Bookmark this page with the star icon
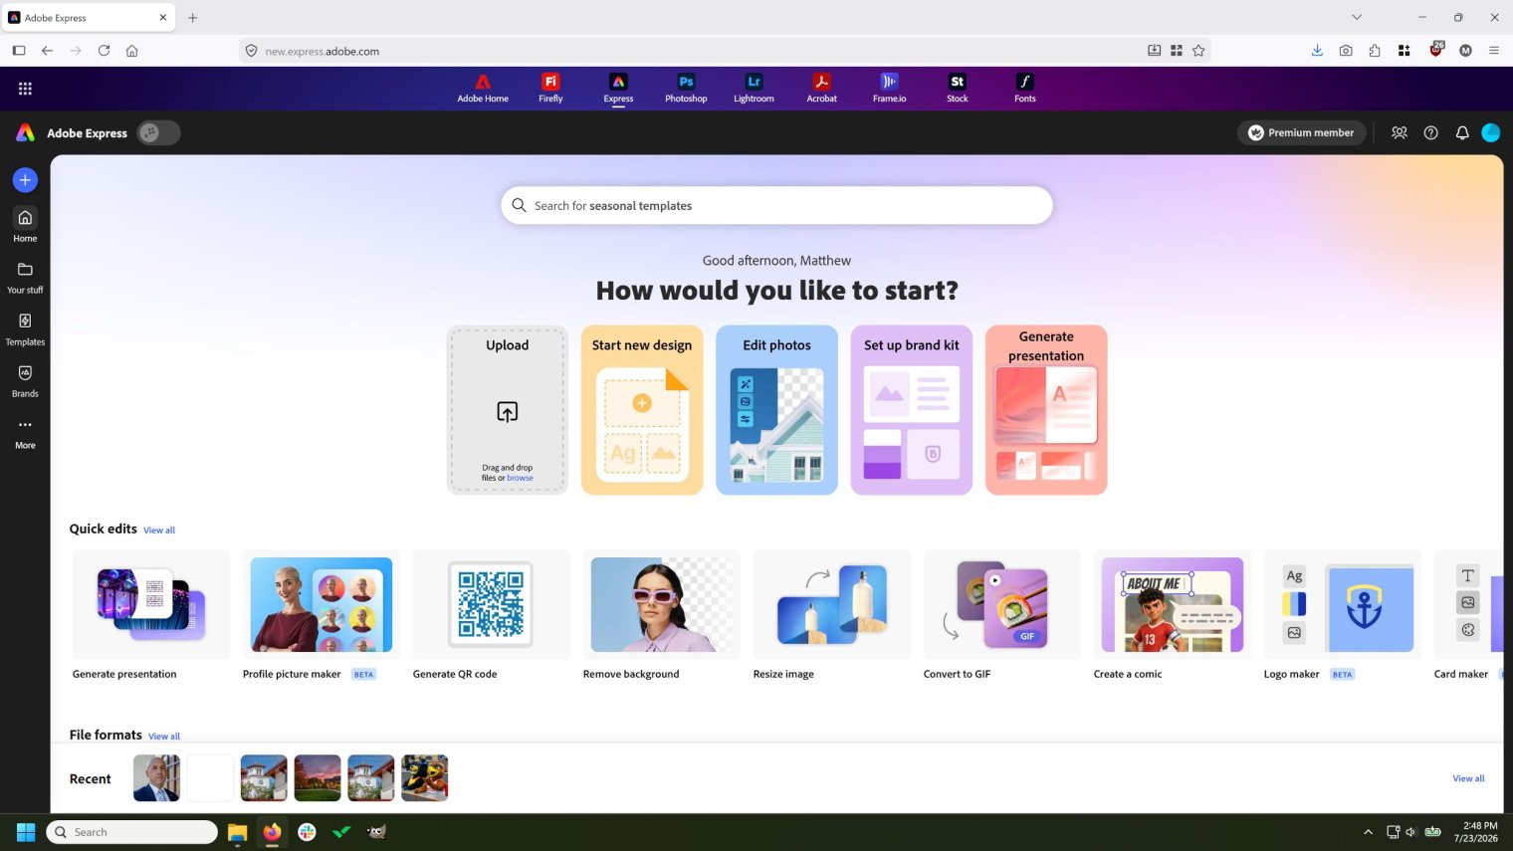 click(1198, 51)
